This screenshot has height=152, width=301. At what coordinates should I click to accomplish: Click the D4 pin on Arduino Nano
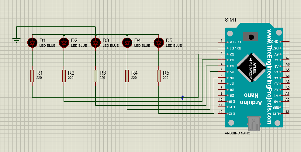pyautogui.click(x=228, y=66)
